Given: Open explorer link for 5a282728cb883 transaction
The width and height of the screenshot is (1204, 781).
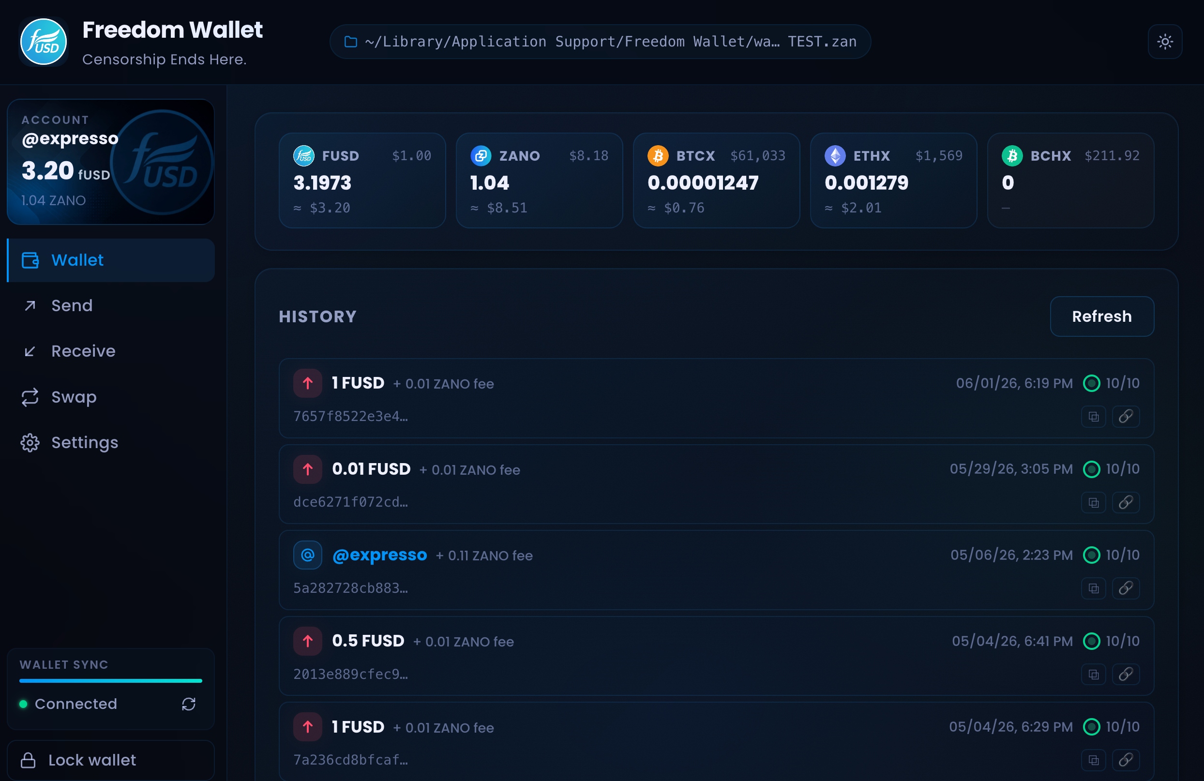Looking at the screenshot, I should pyautogui.click(x=1126, y=589).
